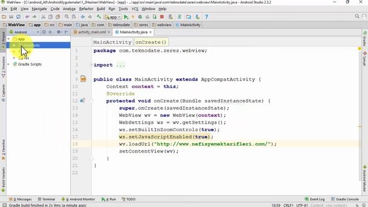This screenshot has width=368, height=207.
Task: Click the Open file toolbar icon
Action: (4, 17)
